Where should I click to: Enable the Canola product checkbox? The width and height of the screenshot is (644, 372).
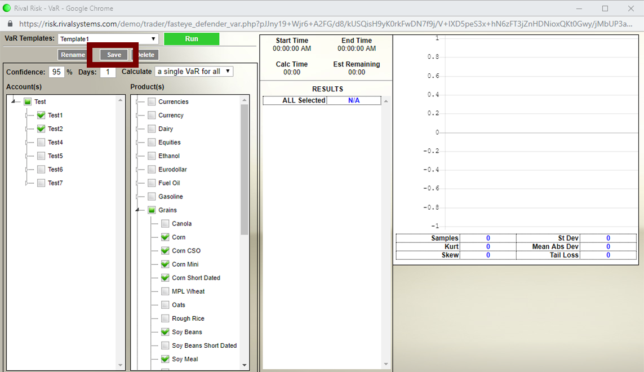click(165, 224)
